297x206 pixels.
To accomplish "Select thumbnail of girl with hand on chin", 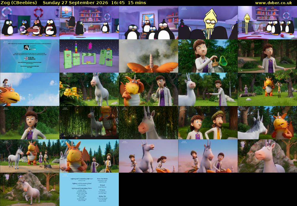I will (29, 123).
